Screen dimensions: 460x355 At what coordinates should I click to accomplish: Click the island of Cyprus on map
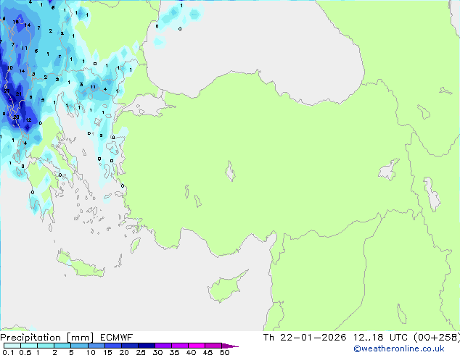(226, 288)
